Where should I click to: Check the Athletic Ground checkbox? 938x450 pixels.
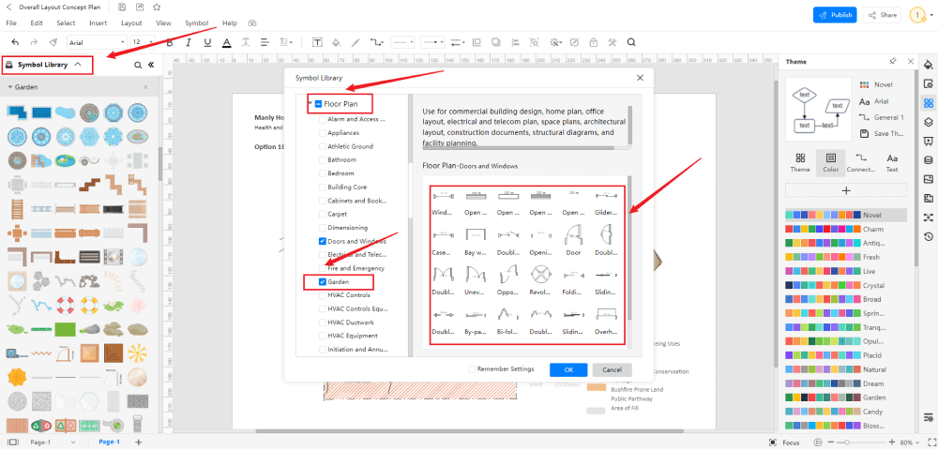pos(323,146)
